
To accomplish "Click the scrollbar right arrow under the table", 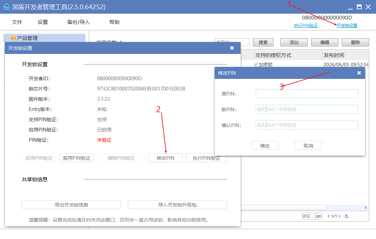I will coord(366,208).
